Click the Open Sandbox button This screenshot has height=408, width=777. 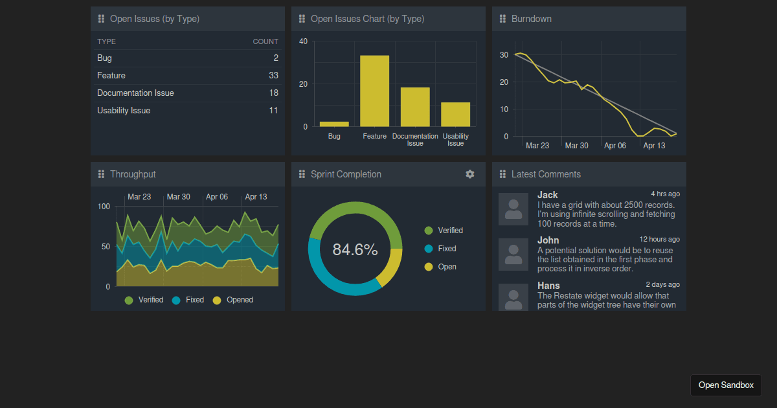726,385
